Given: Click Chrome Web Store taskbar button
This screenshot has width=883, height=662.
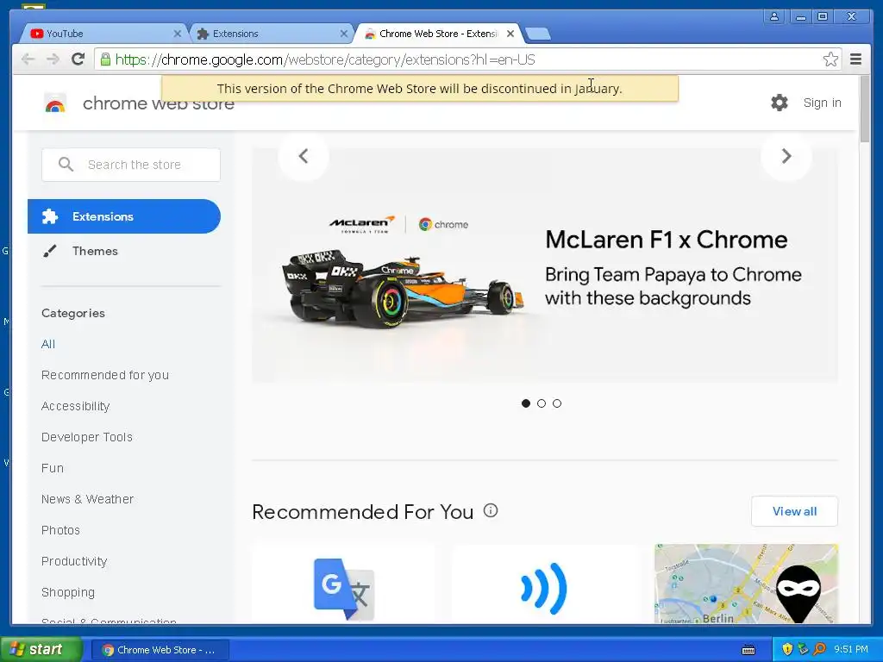Looking at the screenshot, I should click(x=160, y=650).
